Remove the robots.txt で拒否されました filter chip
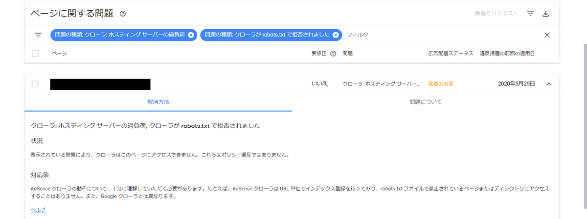587x219 pixels. tap(336, 35)
